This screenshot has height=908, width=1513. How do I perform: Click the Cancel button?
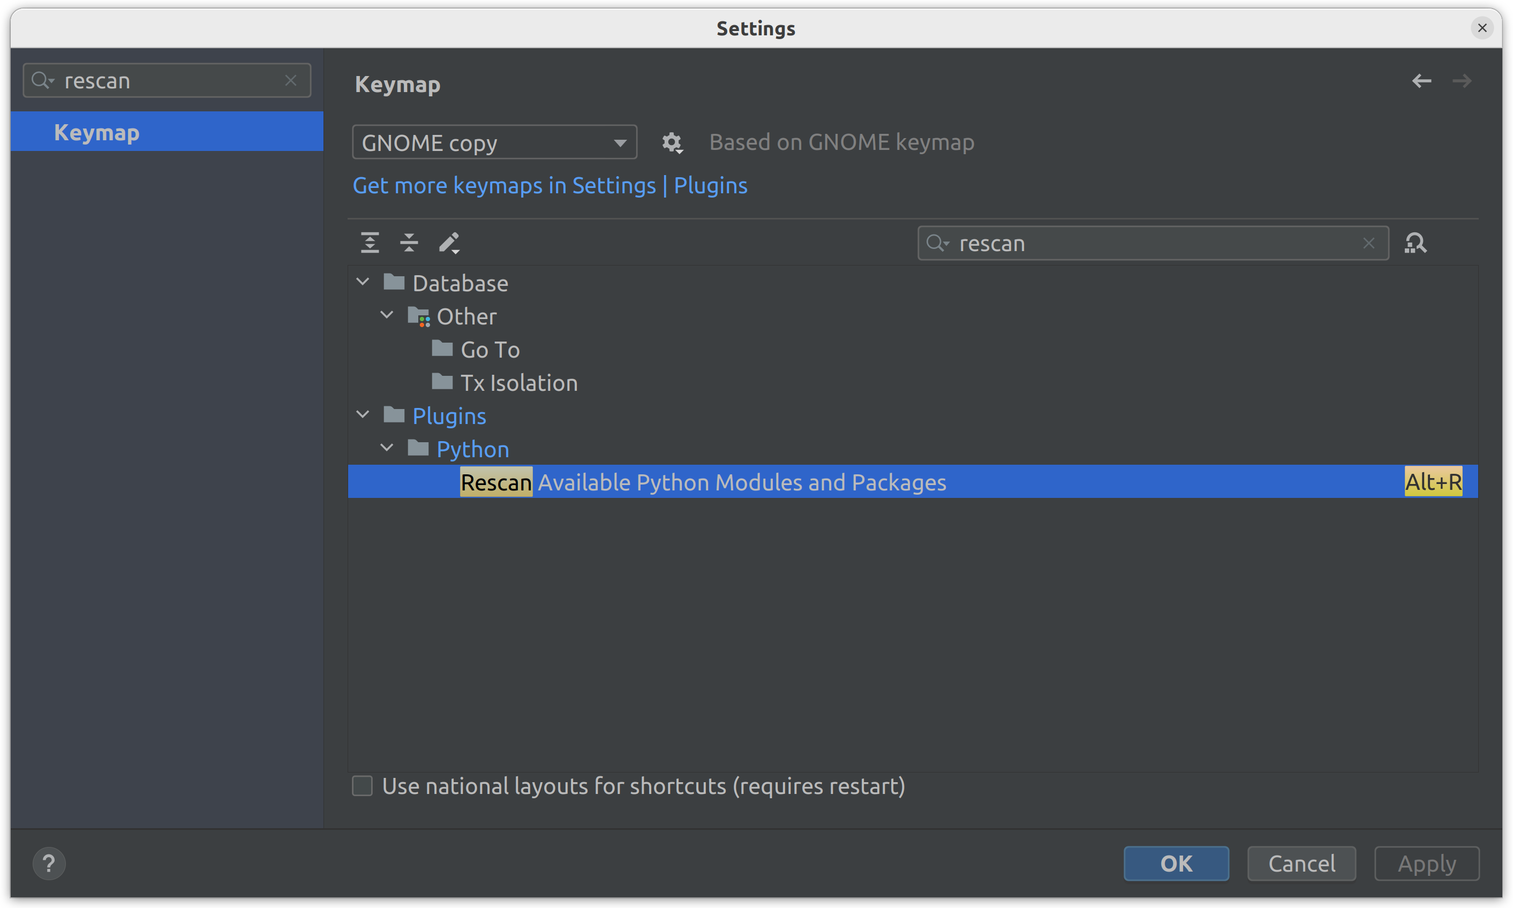click(1301, 864)
